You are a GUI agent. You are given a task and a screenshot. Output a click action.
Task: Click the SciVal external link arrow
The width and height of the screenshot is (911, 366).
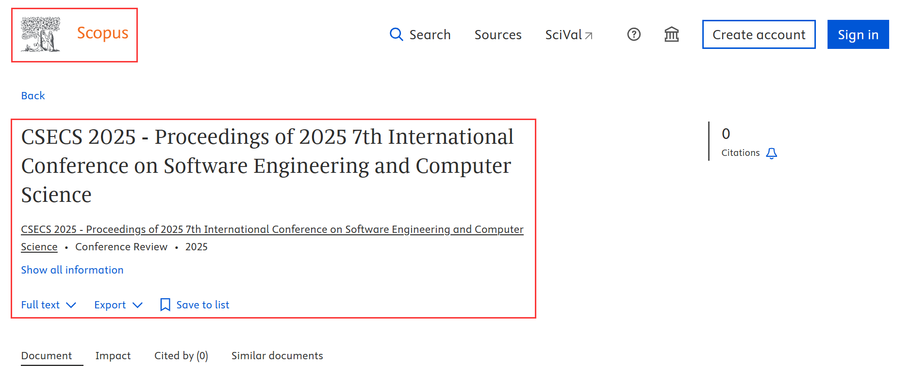click(x=589, y=35)
